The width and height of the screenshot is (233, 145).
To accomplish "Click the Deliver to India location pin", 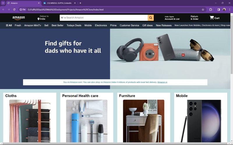I will [x=38, y=19].
